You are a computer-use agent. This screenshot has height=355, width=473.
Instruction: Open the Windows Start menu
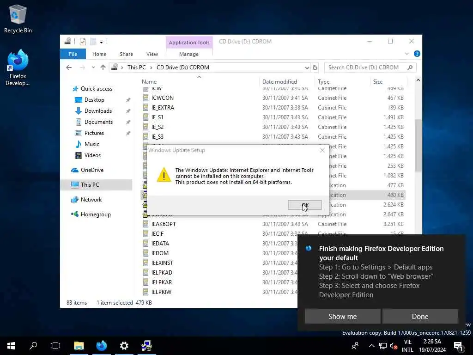click(11, 346)
